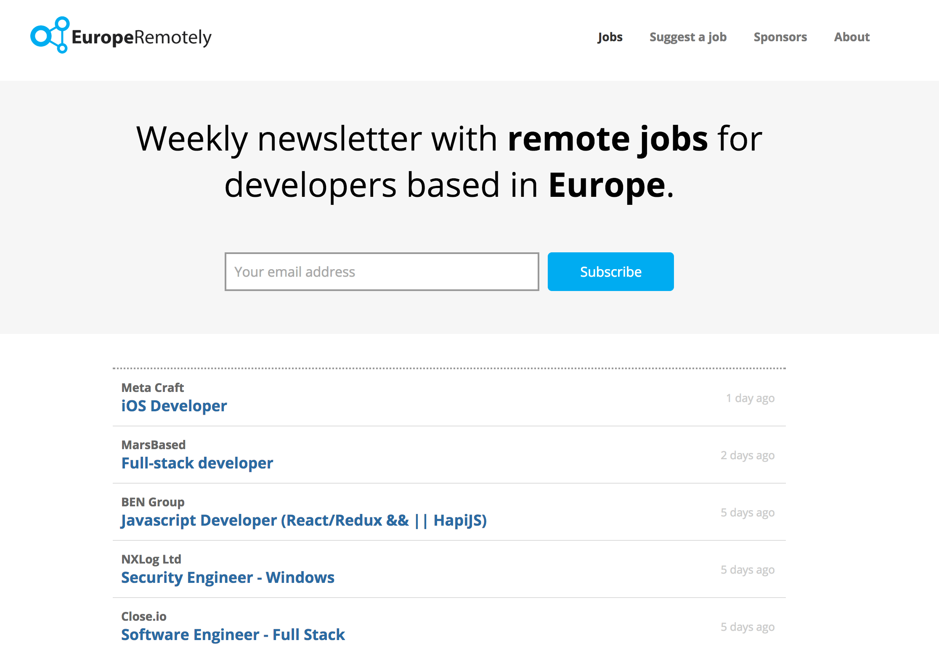Click the NXLog Ltd company label
This screenshot has height=651, width=939.
151,559
